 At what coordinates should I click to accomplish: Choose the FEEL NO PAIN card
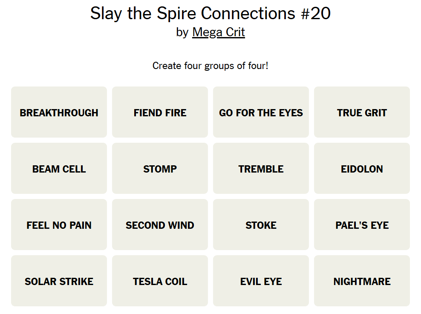[59, 225]
